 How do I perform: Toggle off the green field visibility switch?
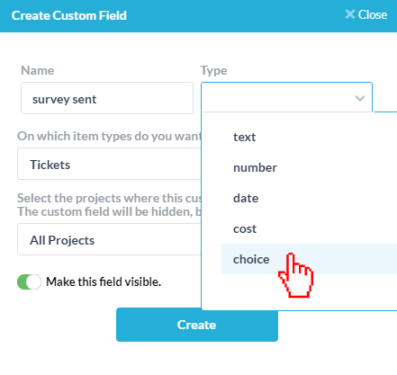coord(29,281)
